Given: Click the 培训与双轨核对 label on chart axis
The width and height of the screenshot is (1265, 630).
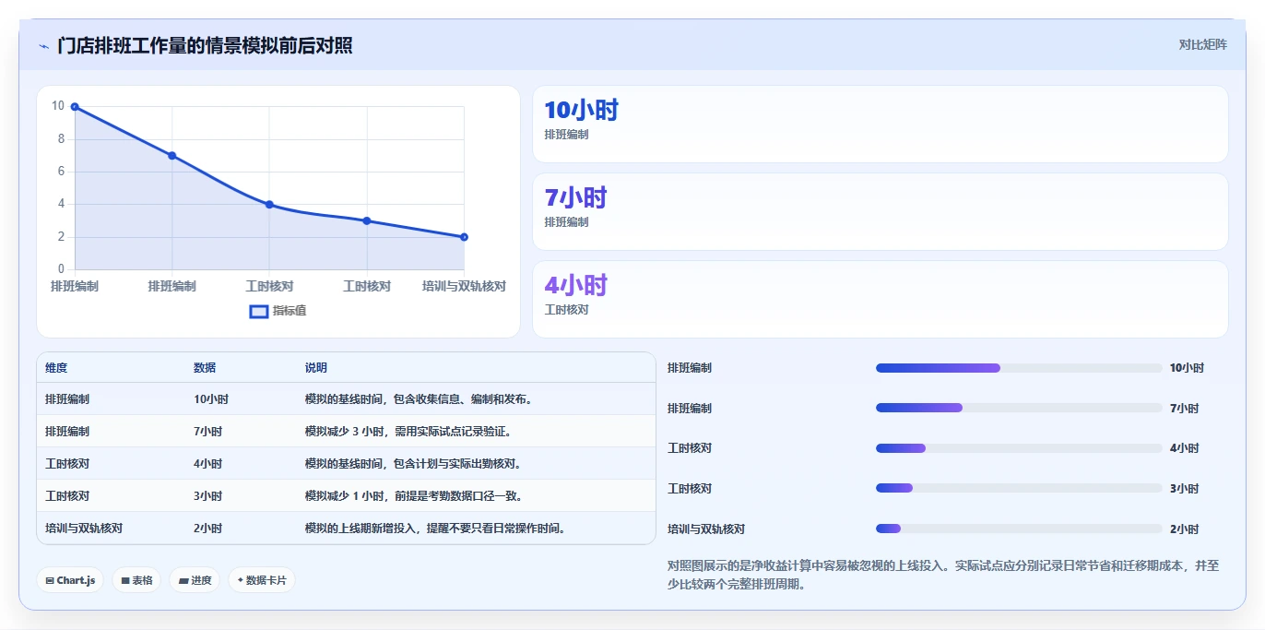Looking at the screenshot, I should 464,286.
